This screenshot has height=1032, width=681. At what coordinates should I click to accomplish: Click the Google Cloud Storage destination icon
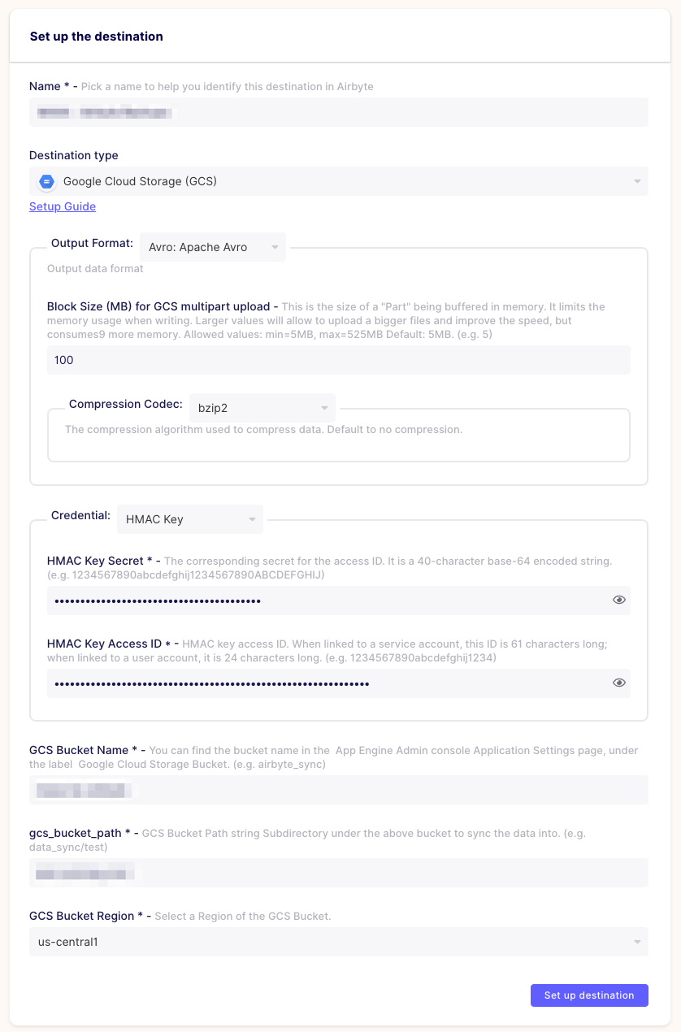point(46,181)
